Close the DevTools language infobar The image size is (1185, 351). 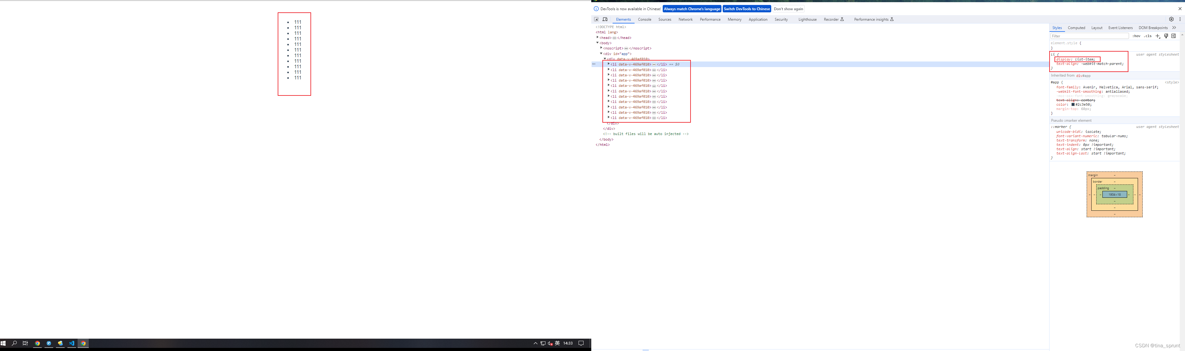pyautogui.click(x=1179, y=9)
